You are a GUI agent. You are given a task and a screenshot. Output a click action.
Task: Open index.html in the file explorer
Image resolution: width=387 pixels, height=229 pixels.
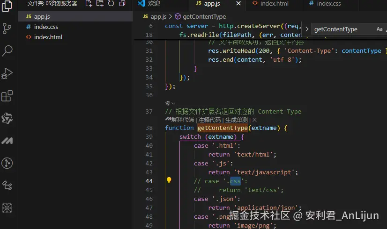point(75,37)
